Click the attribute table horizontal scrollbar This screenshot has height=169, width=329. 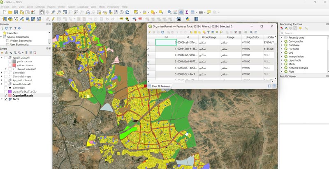(210, 82)
